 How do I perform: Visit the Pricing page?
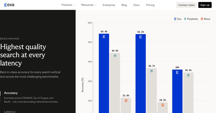tap(150, 5)
